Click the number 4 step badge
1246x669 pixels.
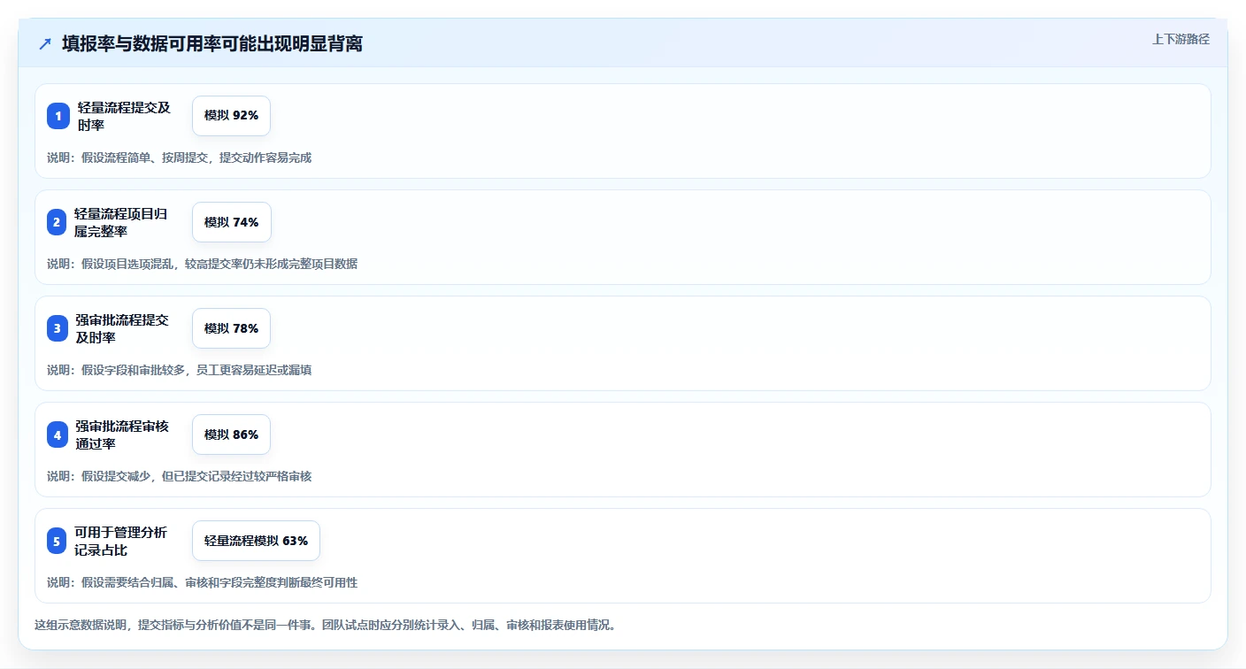click(x=58, y=434)
